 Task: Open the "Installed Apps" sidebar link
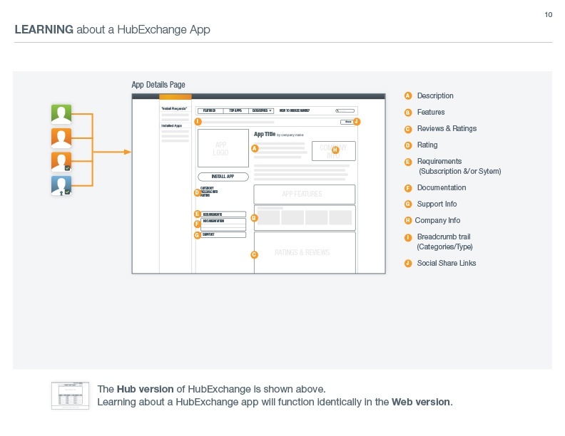pyautogui.click(x=171, y=125)
